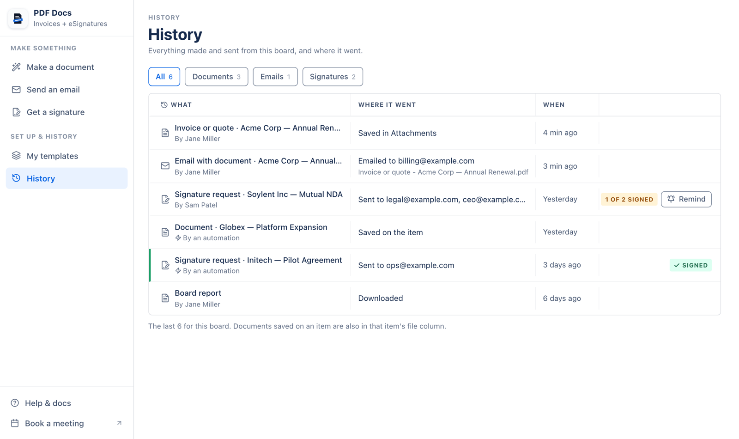Click Emailed to billing@example.com
The image size is (739, 439).
point(416,161)
